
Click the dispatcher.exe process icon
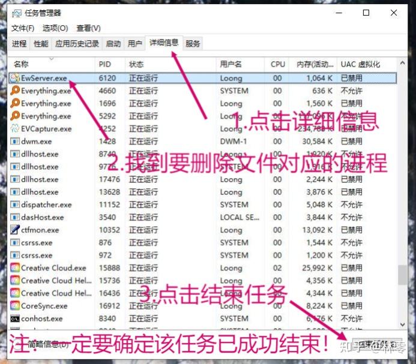point(15,204)
